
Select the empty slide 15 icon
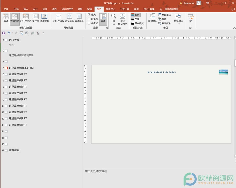coord(6,138)
